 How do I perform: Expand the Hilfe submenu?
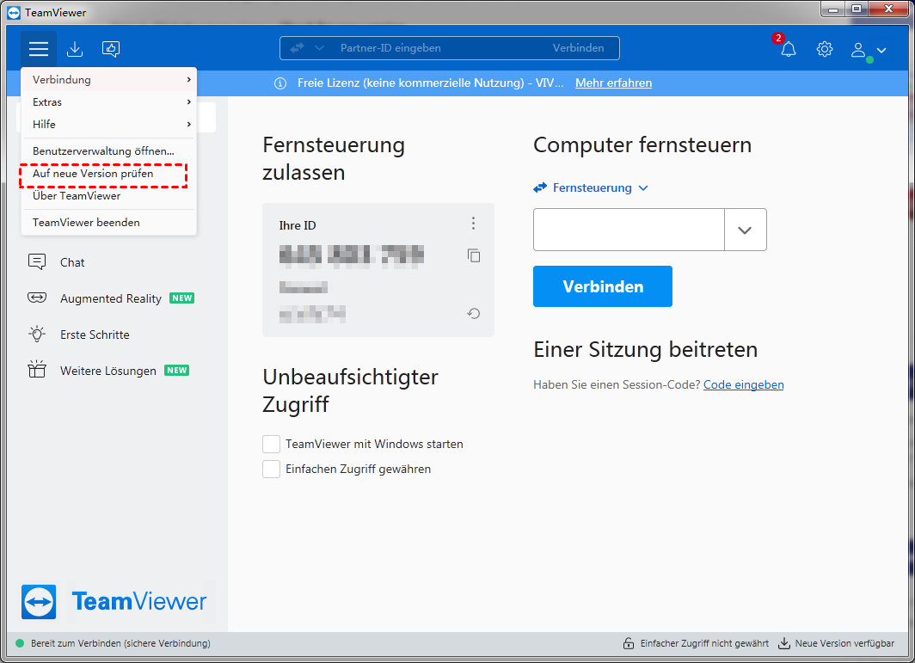click(108, 125)
